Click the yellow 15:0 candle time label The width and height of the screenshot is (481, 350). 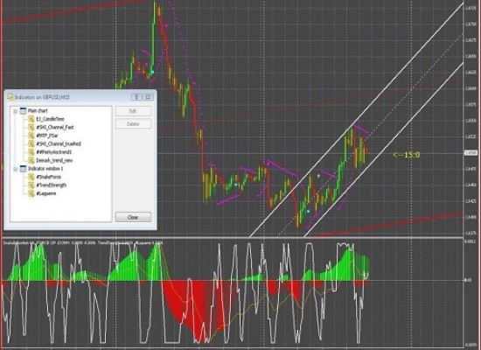[407, 155]
